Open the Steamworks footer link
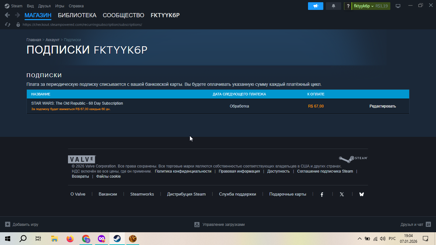 click(142, 194)
